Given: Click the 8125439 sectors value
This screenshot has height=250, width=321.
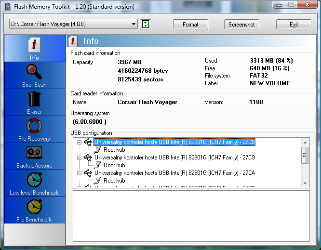Looking at the screenshot, I should 140,79.
